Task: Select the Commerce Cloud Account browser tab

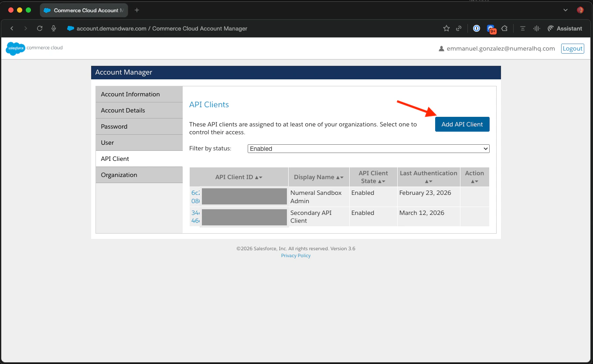Action: (x=84, y=10)
